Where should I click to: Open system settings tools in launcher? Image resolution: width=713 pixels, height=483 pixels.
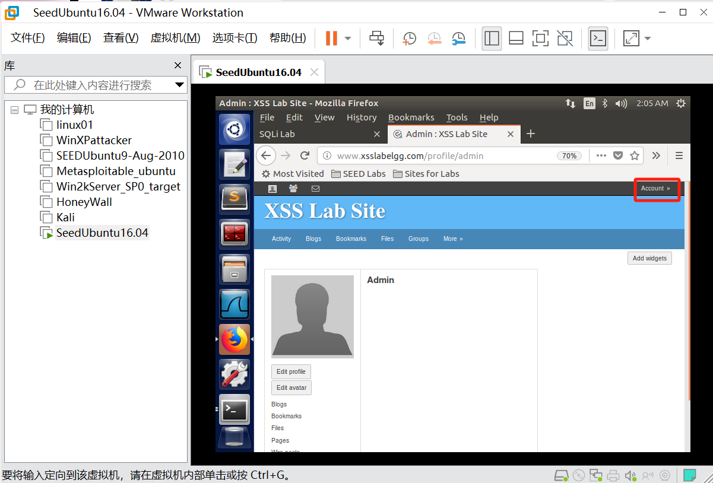click(235, 374)
